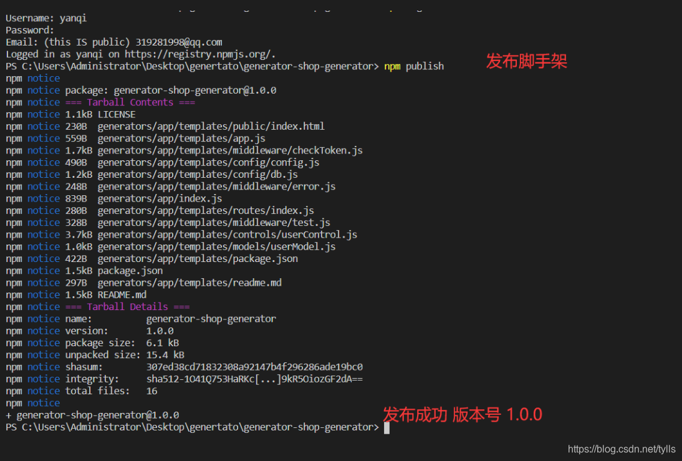This screenshot has width=682, height=461.
Task: Select the routes/index.js path
Action: click(x=206, y=211)
